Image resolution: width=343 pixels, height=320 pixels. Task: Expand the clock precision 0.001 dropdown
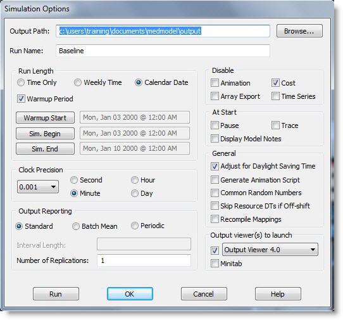point(38,187)
